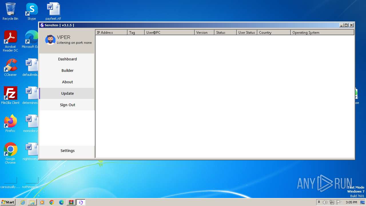Screen dimensions: 366x206
Task: Click the Show desktop button
Action: [x=363, y=202]
